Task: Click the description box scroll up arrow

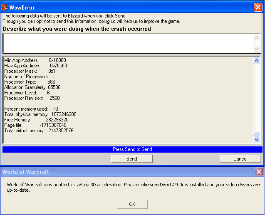Action: click(256, 37)
